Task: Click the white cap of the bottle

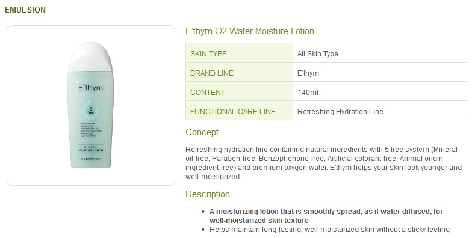Action: (90, 56)
